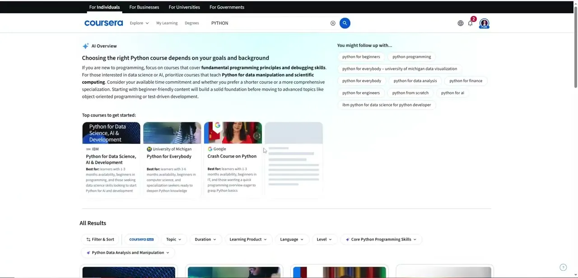Click the blue search magnifier button
Screen dimensions: 578x278
coord(345,23)
